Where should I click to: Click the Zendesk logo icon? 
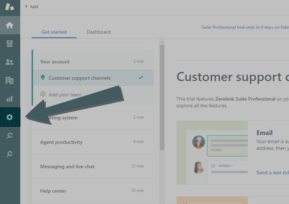10,7
